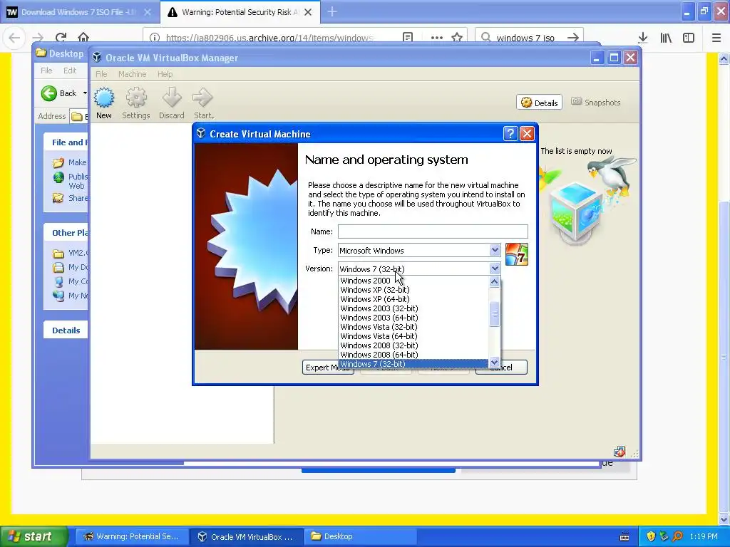Open a new Firefox tab with plus
730x547 pixels.
(332, 11)
